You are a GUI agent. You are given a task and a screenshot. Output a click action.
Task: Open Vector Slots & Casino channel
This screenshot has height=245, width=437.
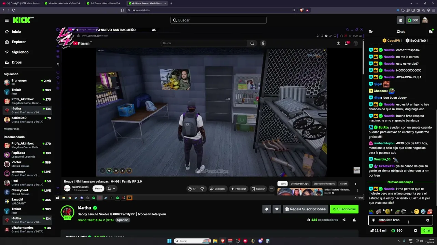[x=27, y=164]
